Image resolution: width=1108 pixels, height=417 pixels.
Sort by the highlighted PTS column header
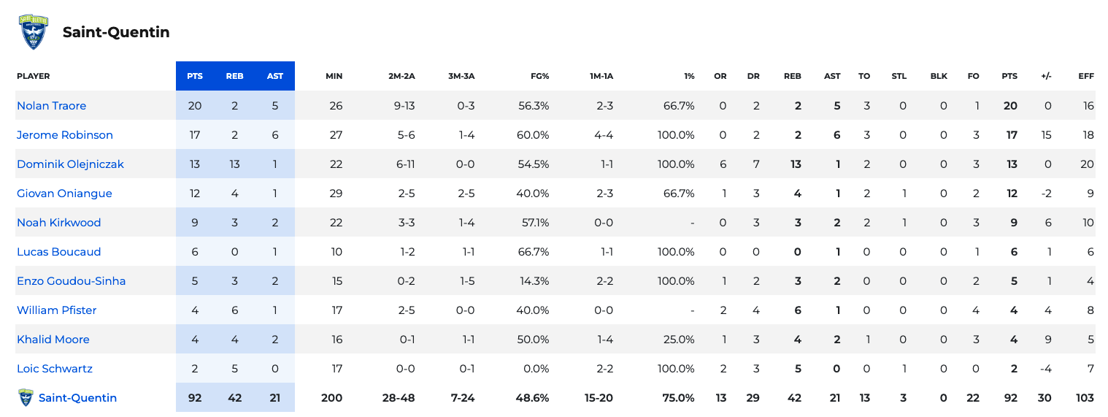coord(195,76)
